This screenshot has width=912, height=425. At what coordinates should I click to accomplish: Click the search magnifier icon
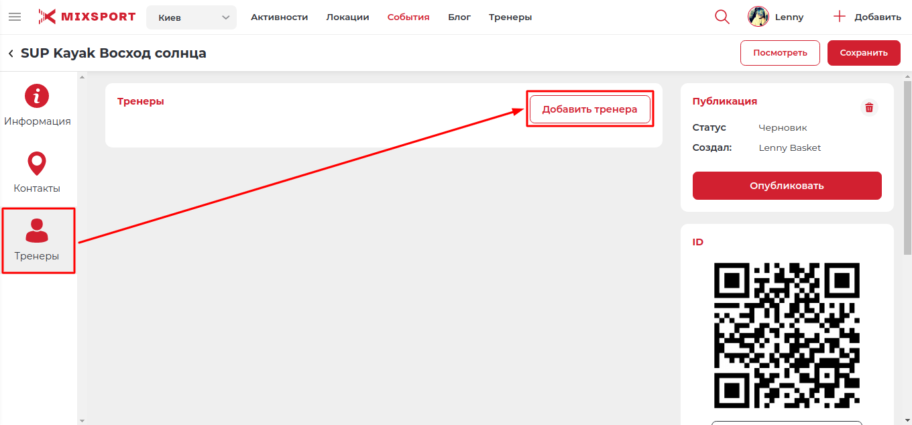(722, 17)
